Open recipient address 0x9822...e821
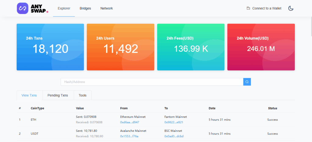The height and width of the screenshot is (142, 312). click(x=174, y=122)
